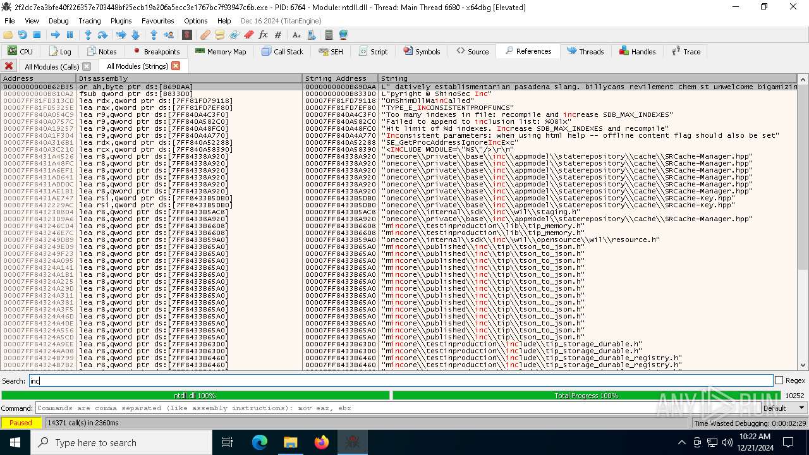Select the All Modules (Calls) sub-tab
The image size is (809, 455).
tap(52, 66)
